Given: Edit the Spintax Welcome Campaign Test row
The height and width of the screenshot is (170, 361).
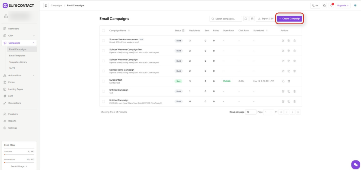Looking at the screenshot, I should click(x=283, y=51).
